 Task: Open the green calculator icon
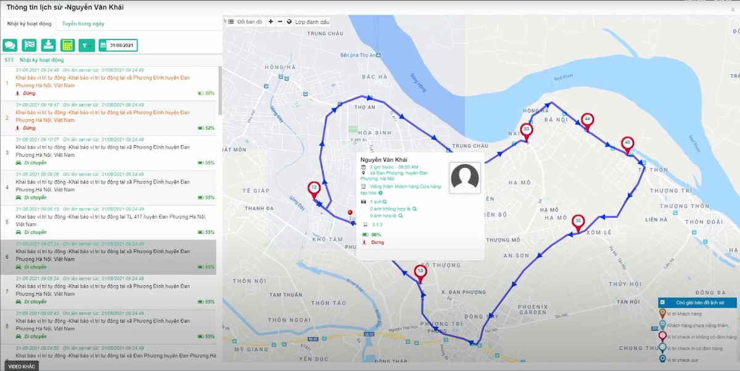pyautogui.click(x=67, y=45)
